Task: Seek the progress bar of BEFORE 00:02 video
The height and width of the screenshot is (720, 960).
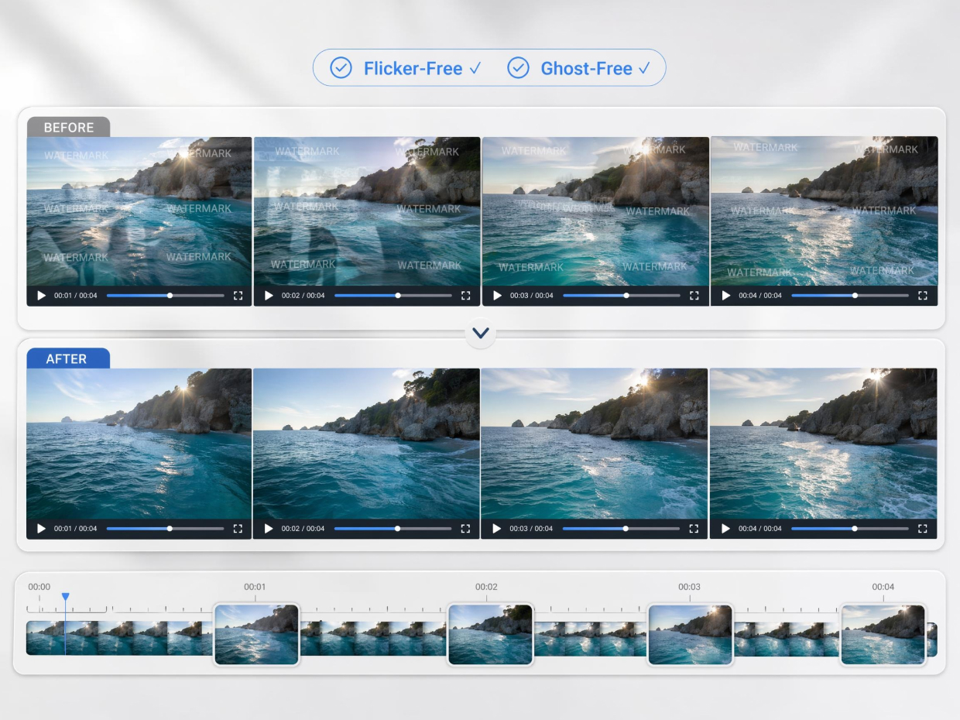Action: tap(393, 296)
